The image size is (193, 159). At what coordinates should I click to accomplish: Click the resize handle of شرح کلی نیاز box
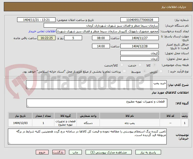[27, 88]
